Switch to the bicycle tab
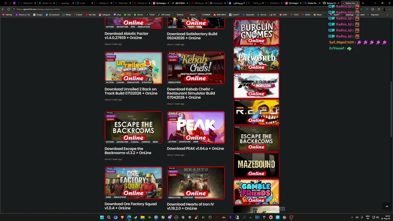 click(x=218, y=3)
